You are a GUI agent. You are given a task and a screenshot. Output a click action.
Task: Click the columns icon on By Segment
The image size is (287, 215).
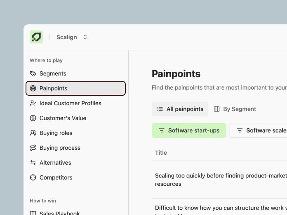point(217,109)
